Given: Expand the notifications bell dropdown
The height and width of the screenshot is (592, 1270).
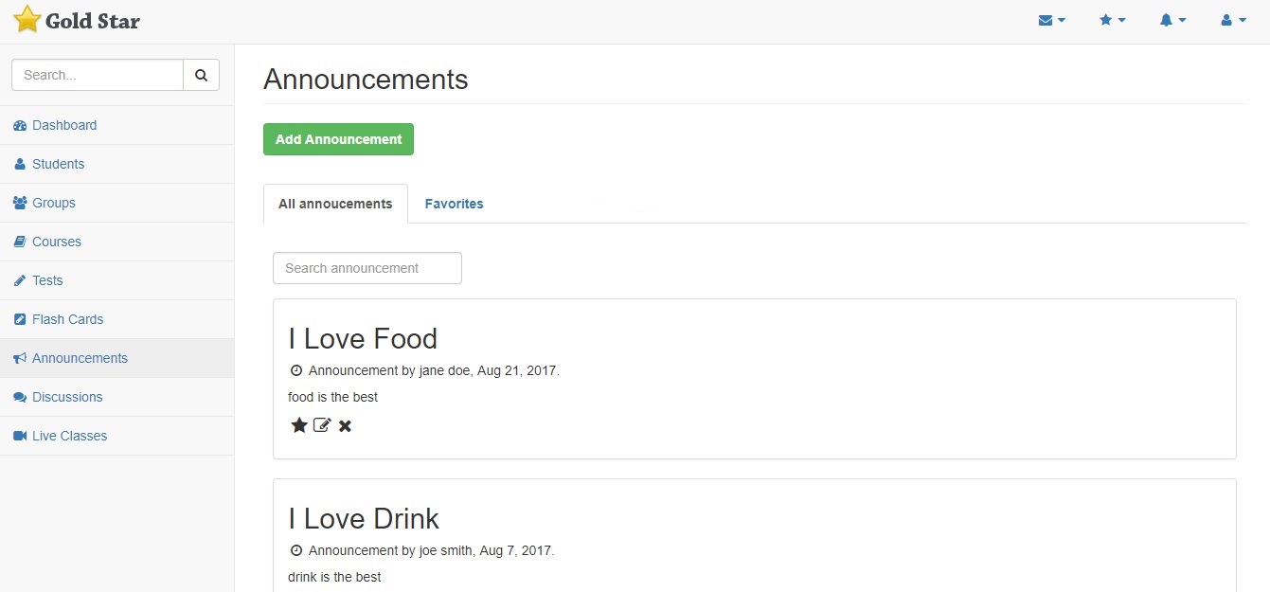Looking at the screenshot, I should point(1172,20).
